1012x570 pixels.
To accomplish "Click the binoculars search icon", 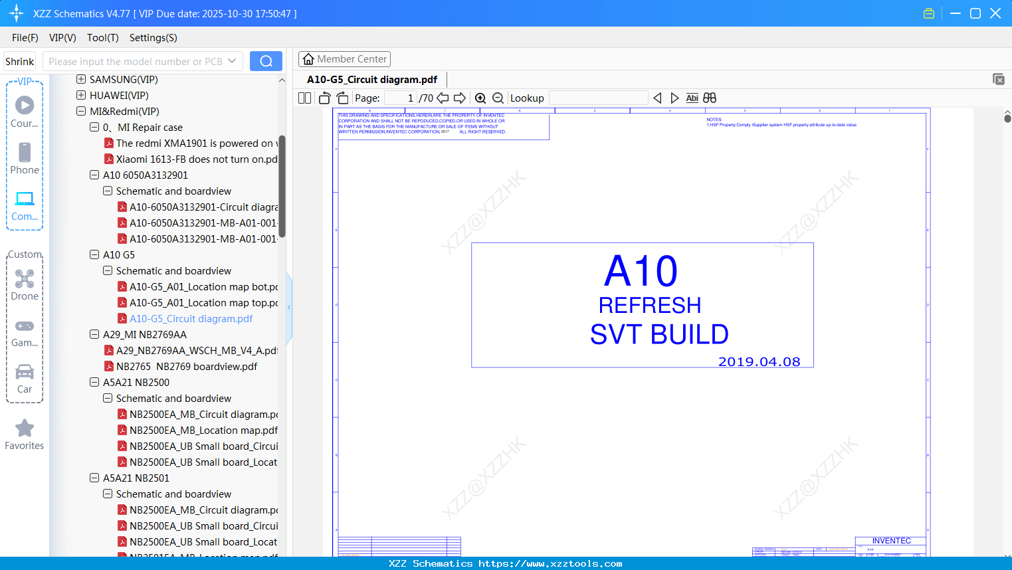I will click(x=710, y=98).
